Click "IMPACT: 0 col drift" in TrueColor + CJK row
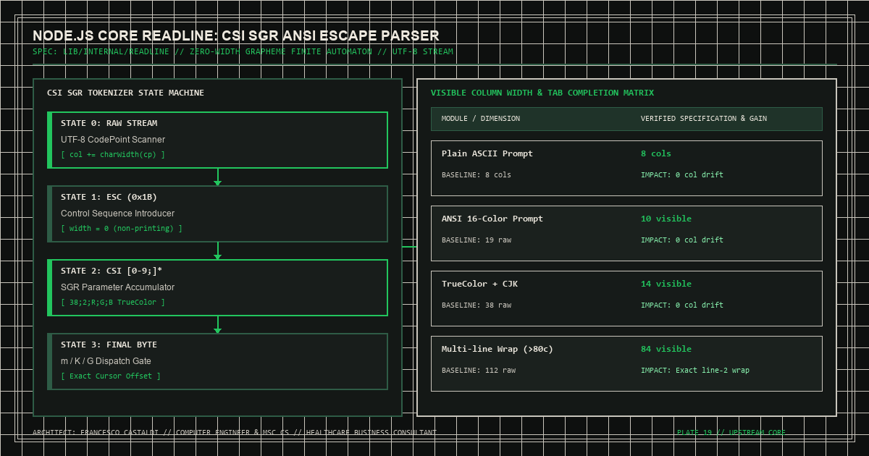This screenshot has width=869, height=456. click(x=682, y=305)
